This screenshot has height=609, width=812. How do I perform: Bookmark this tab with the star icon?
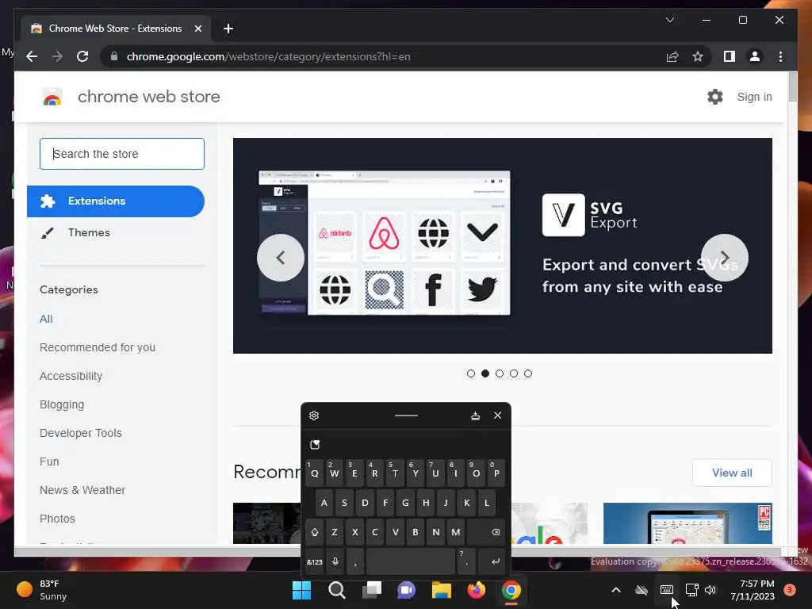698,56
